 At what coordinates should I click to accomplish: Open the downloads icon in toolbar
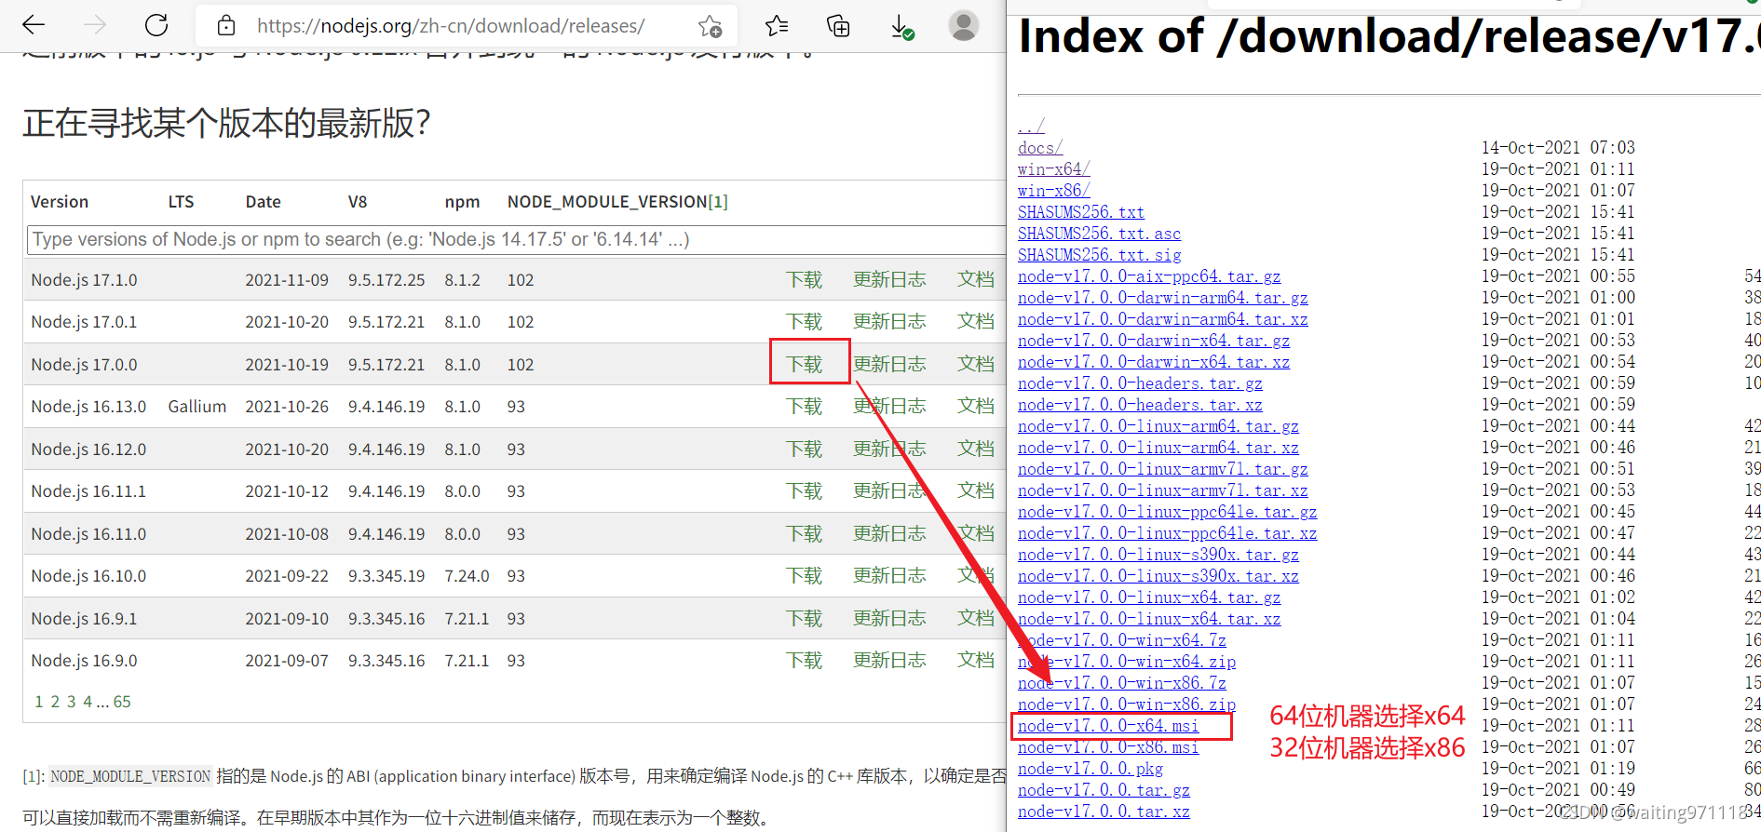point(901,27)
